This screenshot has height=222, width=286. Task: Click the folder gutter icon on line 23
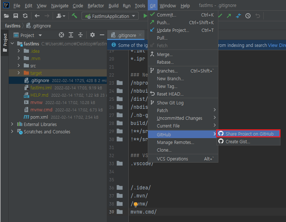pos(120,83)
